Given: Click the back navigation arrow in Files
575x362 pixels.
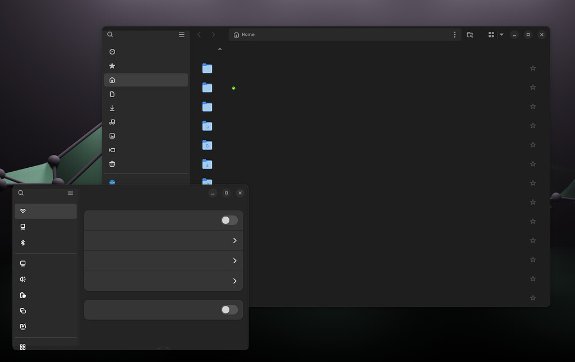Looking at the screenshot, I should (199, 34).
